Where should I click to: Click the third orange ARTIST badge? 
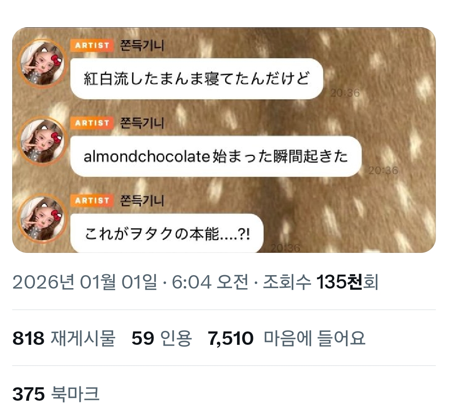[x=92, y=201]
